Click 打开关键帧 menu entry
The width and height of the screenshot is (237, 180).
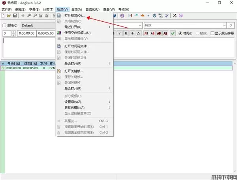click(x=74, y=71)
